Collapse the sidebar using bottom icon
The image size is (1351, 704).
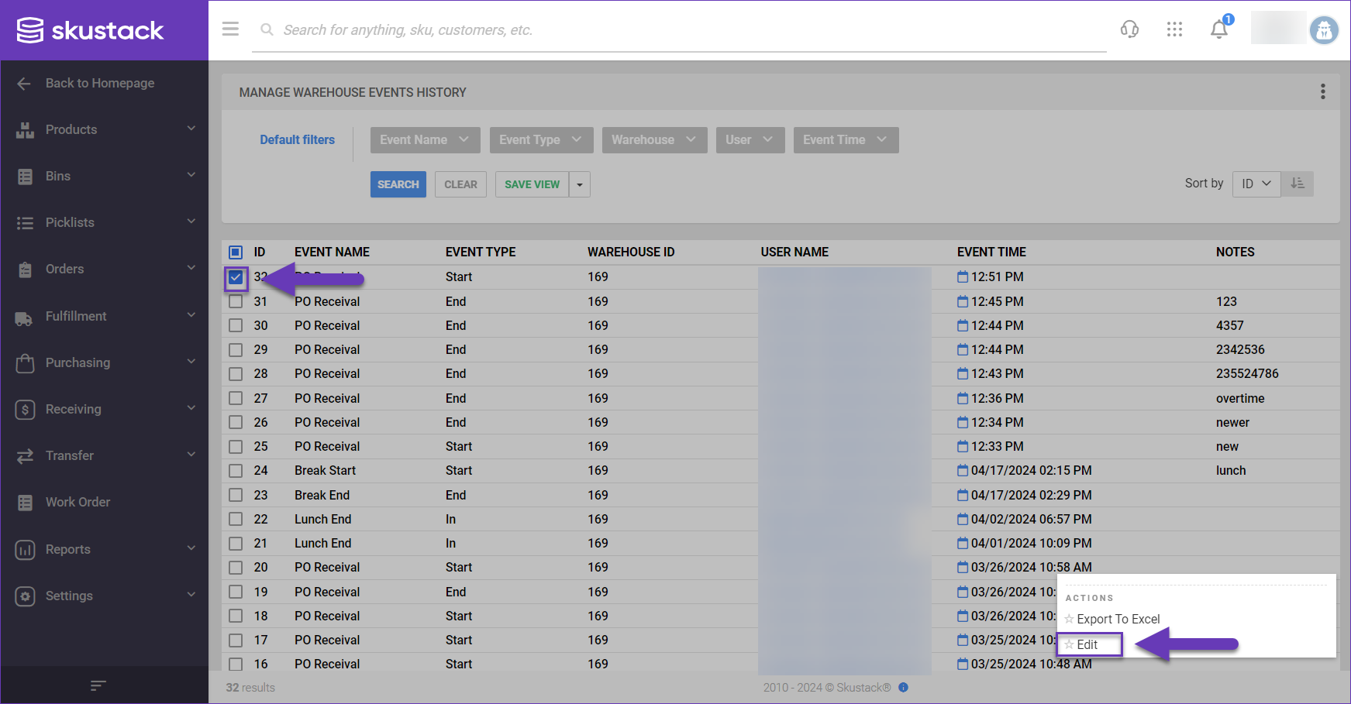pyautogui.click(x=98, y=685)
